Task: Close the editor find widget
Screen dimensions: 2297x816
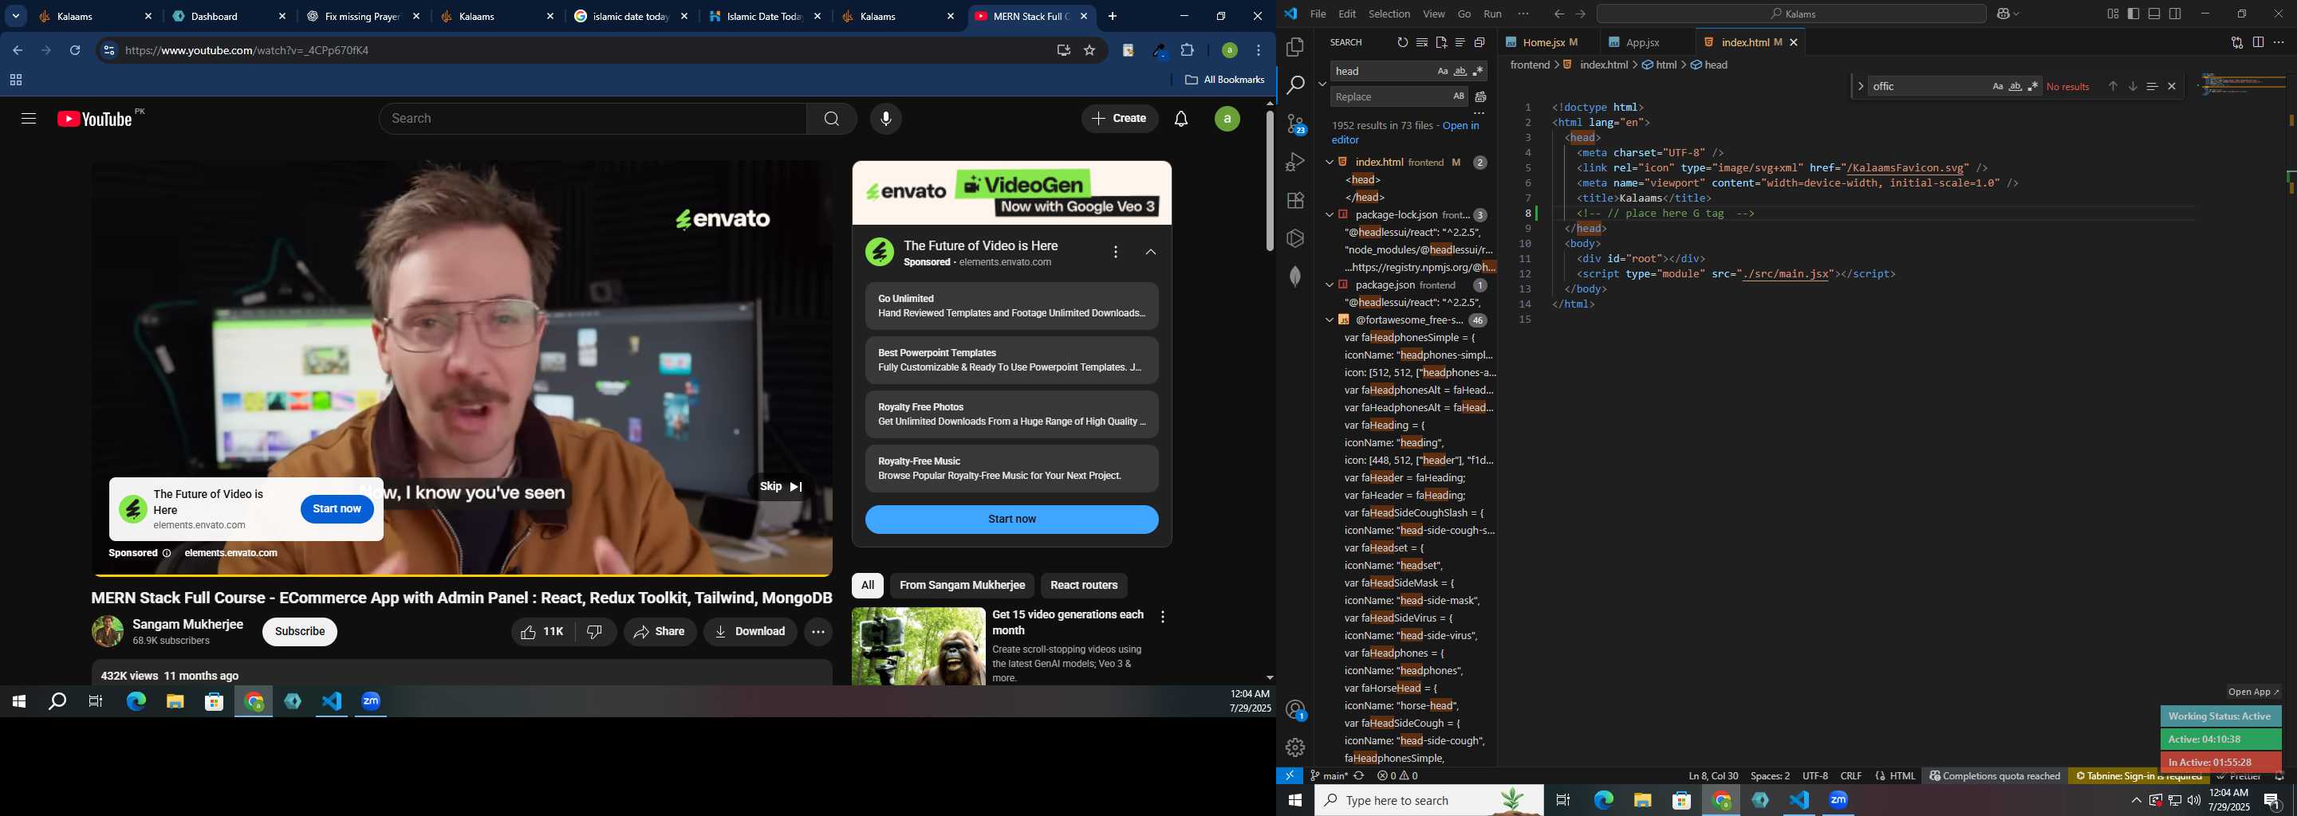Action: (x=2172, y=86)
